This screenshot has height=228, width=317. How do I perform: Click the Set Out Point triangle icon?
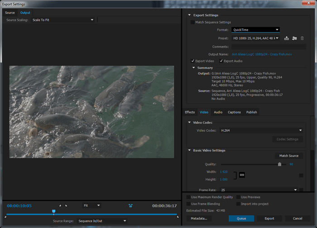(66, 205)
